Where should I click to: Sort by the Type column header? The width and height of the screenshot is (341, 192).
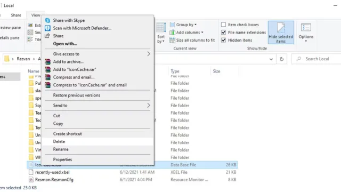tap(175, 71)
